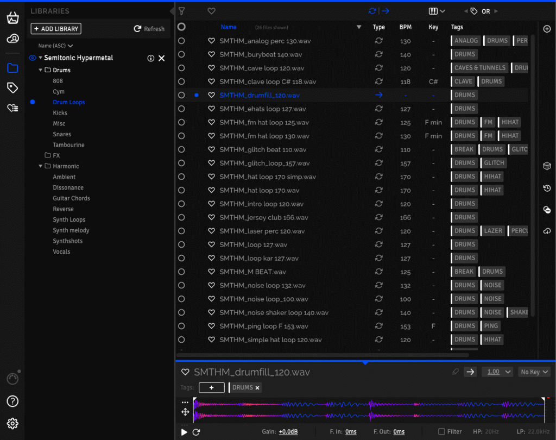Viewport: 556px width, 440px height.
Task: Click the ADD LIBRARY button
Action: [x=56, y=29]
